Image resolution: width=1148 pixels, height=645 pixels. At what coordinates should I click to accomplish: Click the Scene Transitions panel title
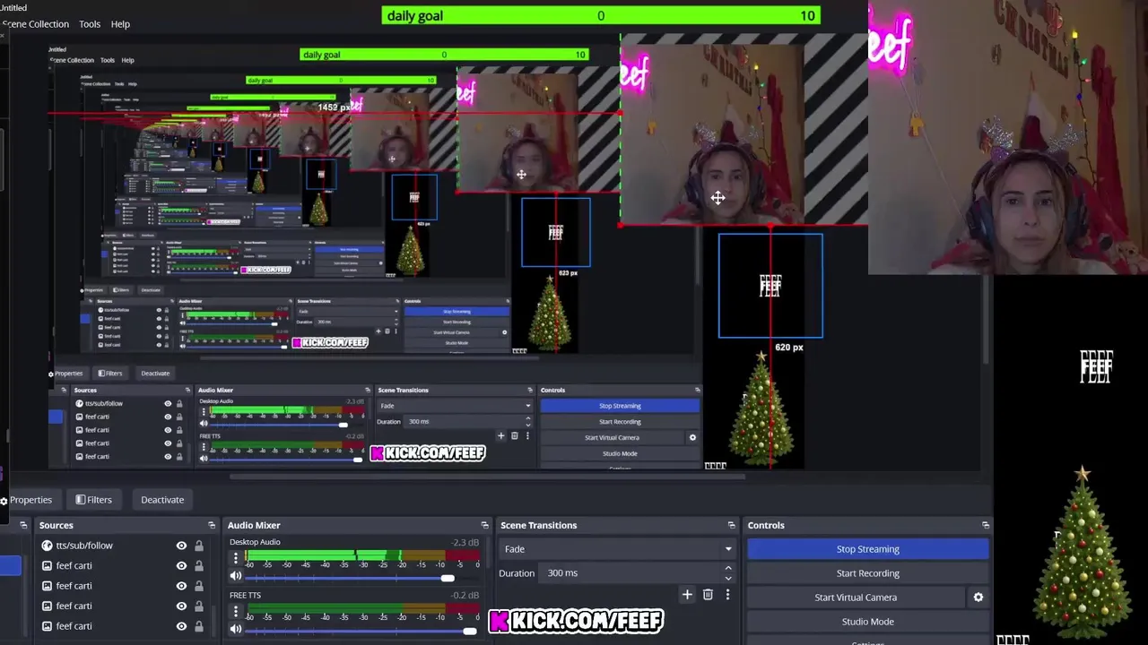[x=538, y=525]
